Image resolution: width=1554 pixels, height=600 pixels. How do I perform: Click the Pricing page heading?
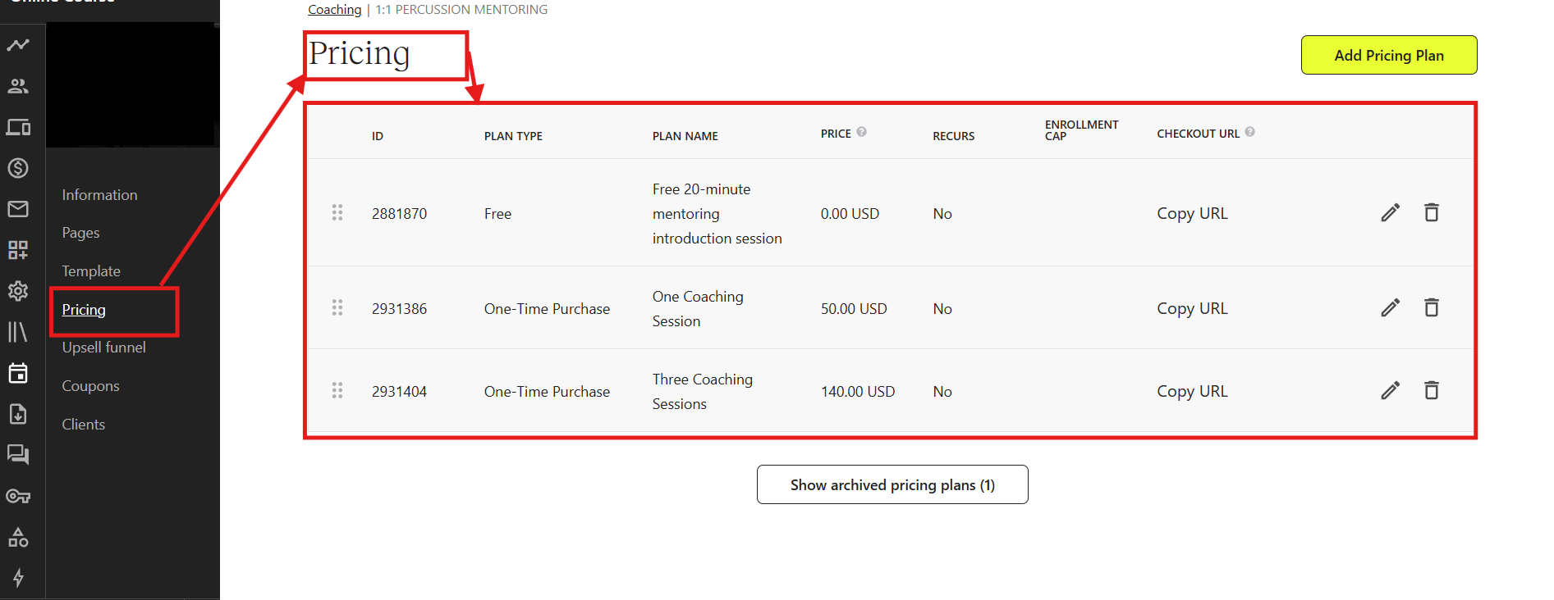tap(359, 54)
